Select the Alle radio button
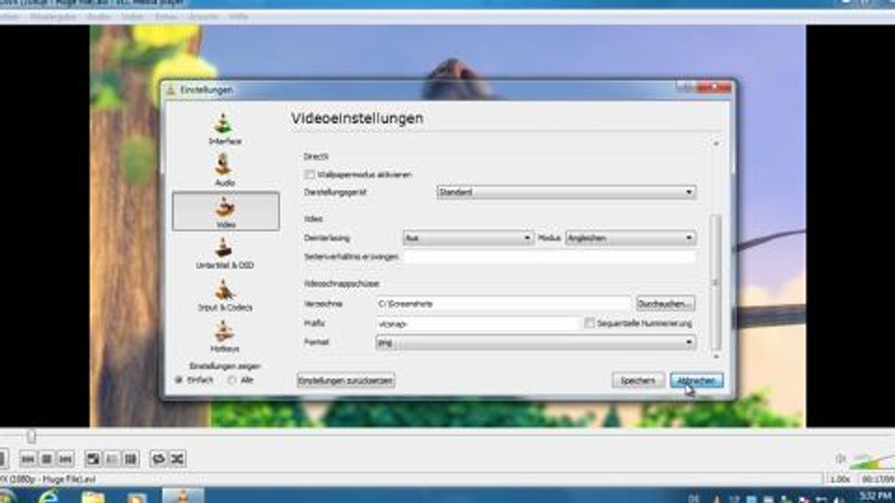The image size is (895, 503). (232, 380)
